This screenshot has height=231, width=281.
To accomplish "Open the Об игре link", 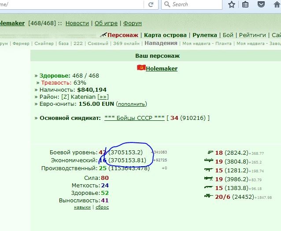I will click(106, 23).
